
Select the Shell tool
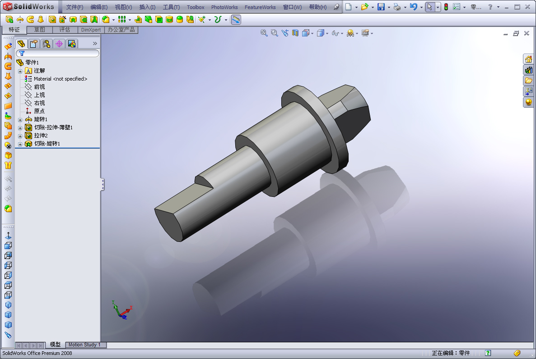pyautogui.click(x=159, y=19)
